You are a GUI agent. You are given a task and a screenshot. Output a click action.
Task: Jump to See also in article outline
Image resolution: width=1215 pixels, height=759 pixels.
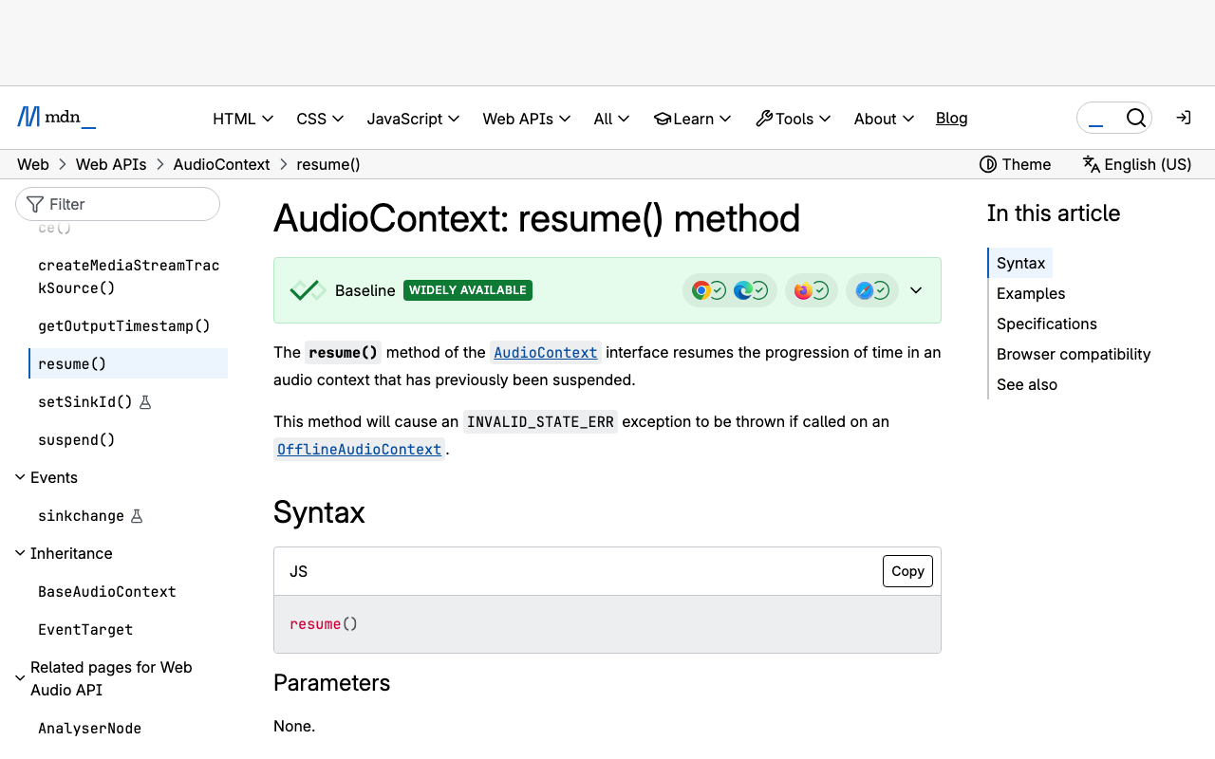point(1027,384)
